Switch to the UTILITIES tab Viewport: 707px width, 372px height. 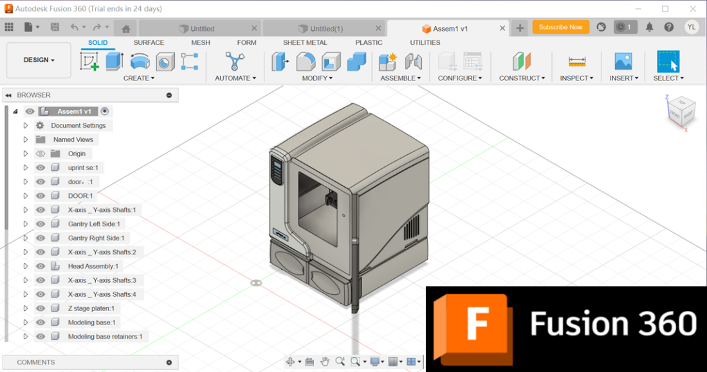click(x=425, y=42)
